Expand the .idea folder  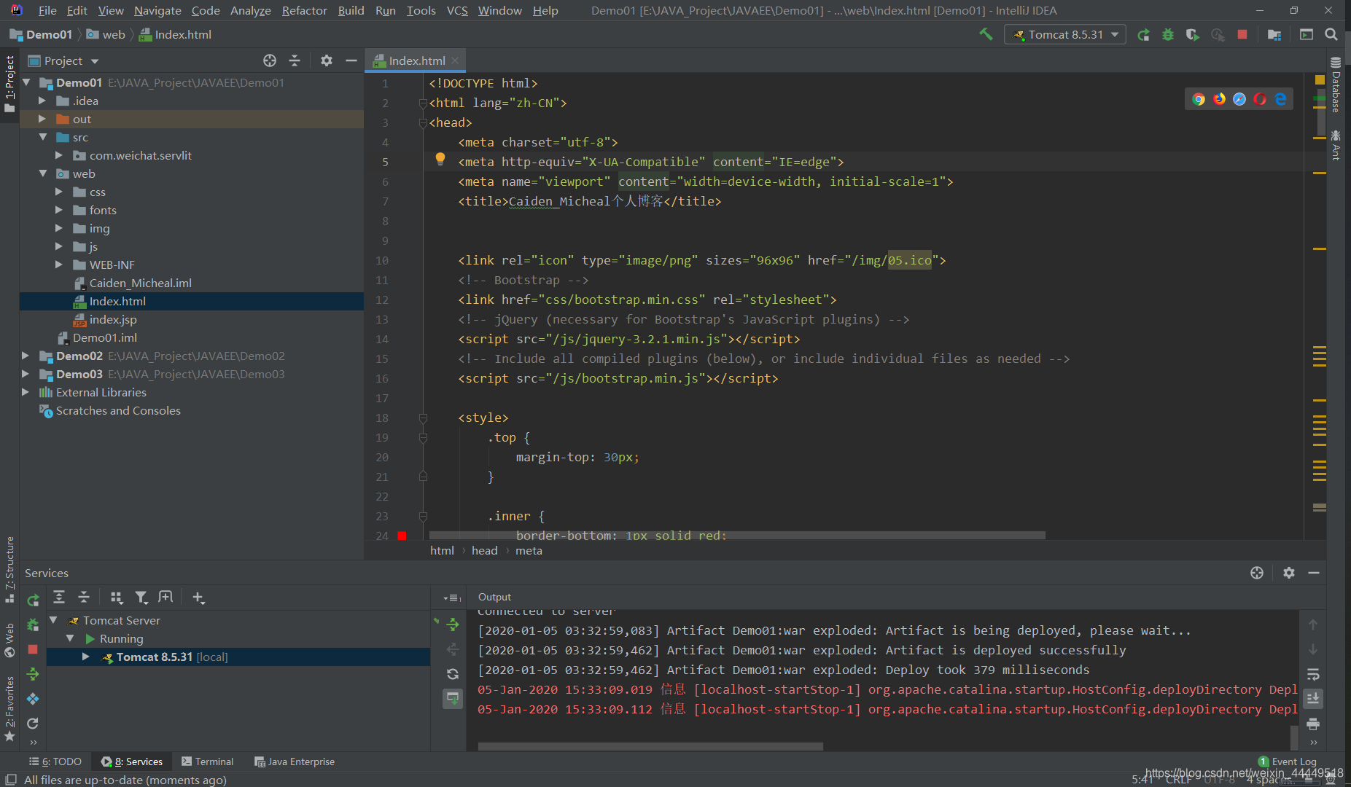click(x=42, y=101)
